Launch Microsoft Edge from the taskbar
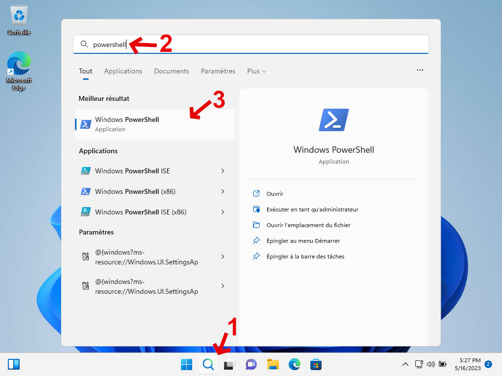The width and height of the screenshot is (502, 376). pos(294,364)
